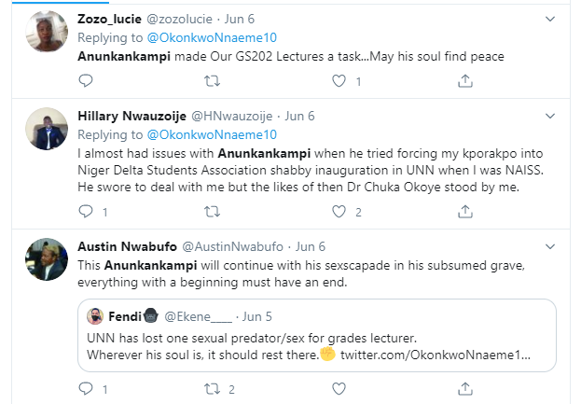
Task: Open Zozo_lucie's profile avatar
Action: point(44,35)
